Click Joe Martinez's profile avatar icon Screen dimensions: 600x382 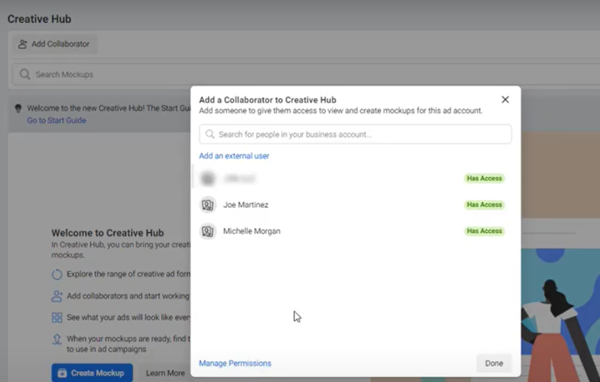(x=208, y=205)
